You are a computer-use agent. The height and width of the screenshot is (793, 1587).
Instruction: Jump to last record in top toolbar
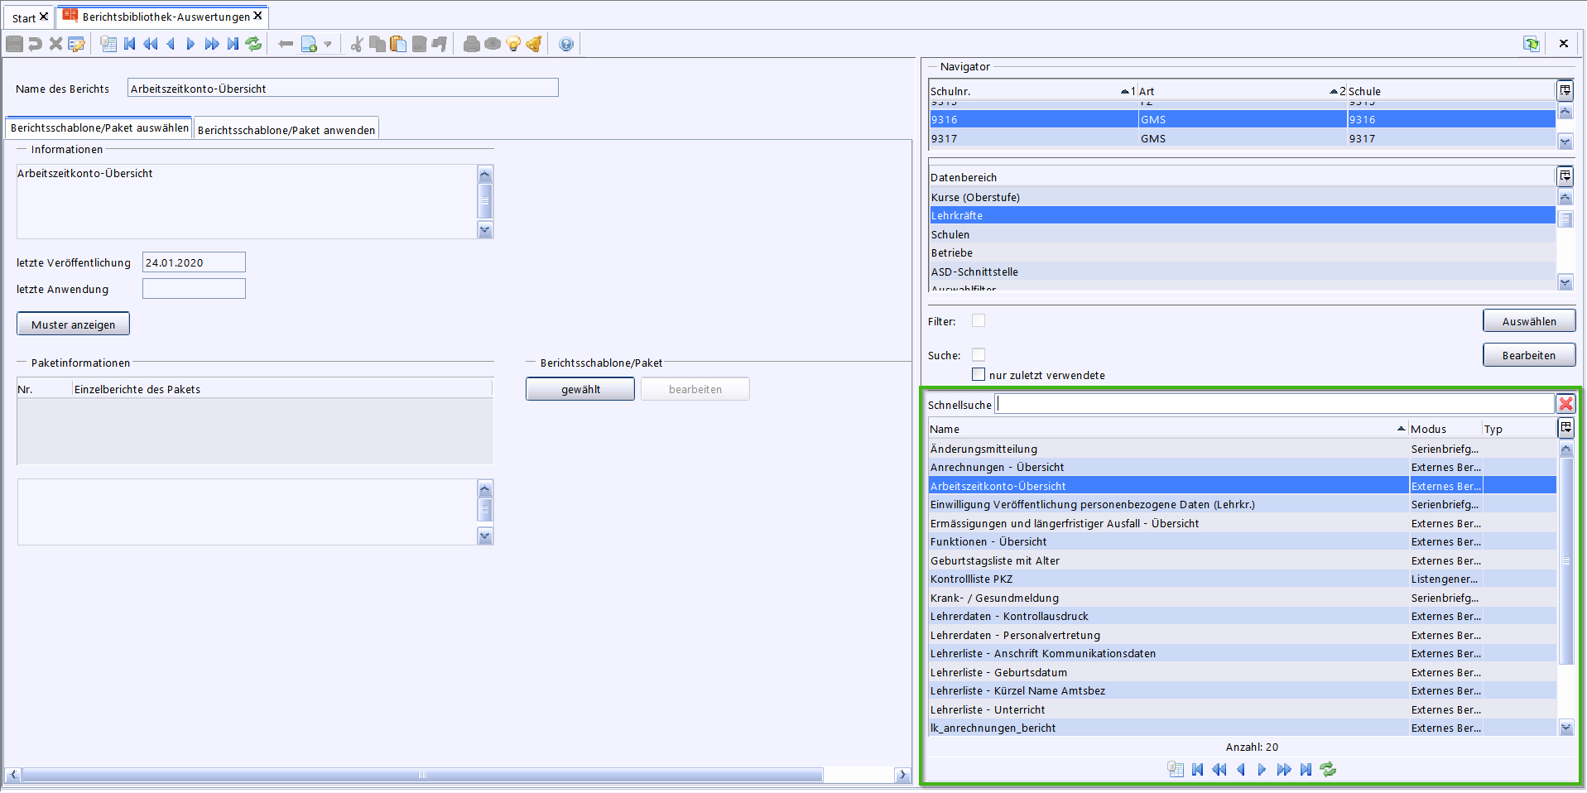tap(233, 44)
